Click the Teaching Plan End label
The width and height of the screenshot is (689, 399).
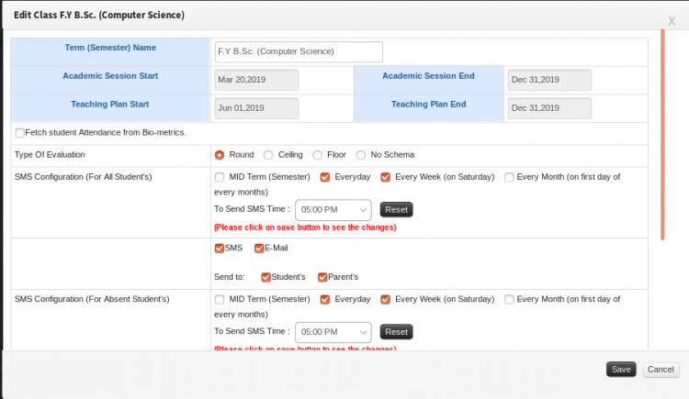coord(428,105)
